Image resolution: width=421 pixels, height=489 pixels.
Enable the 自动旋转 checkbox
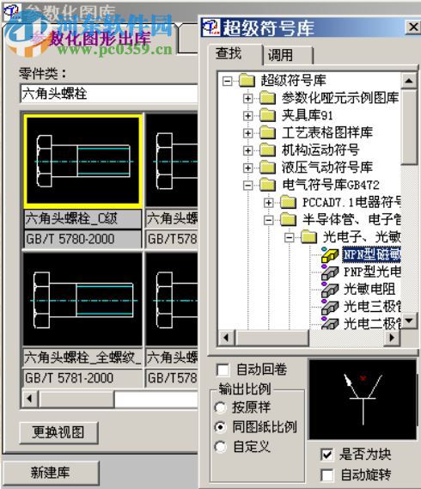[x=326, y=475]
